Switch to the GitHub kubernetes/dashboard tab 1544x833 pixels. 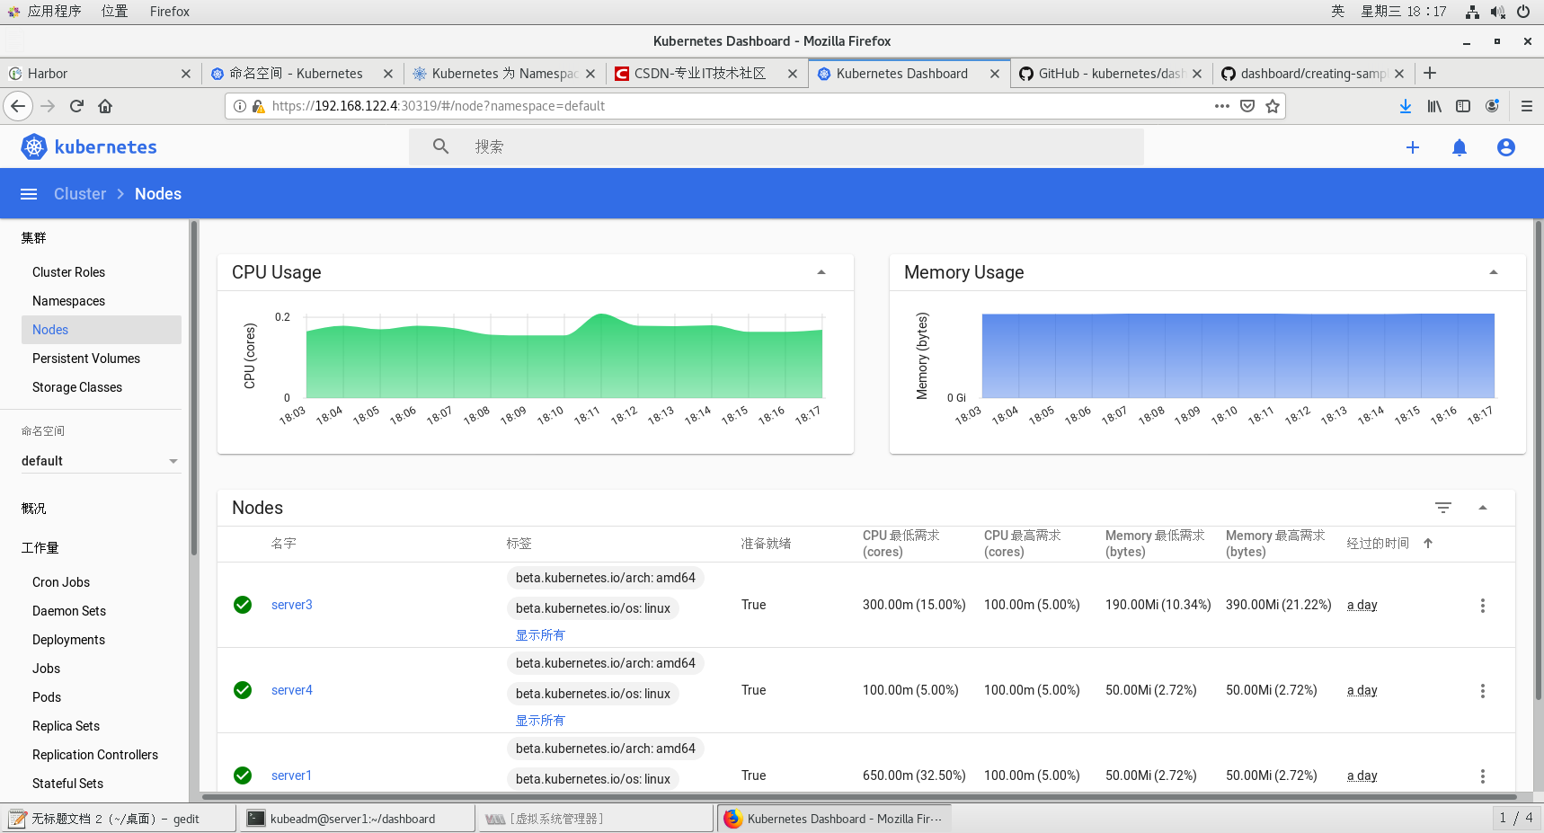click(x=1110, y=73)
